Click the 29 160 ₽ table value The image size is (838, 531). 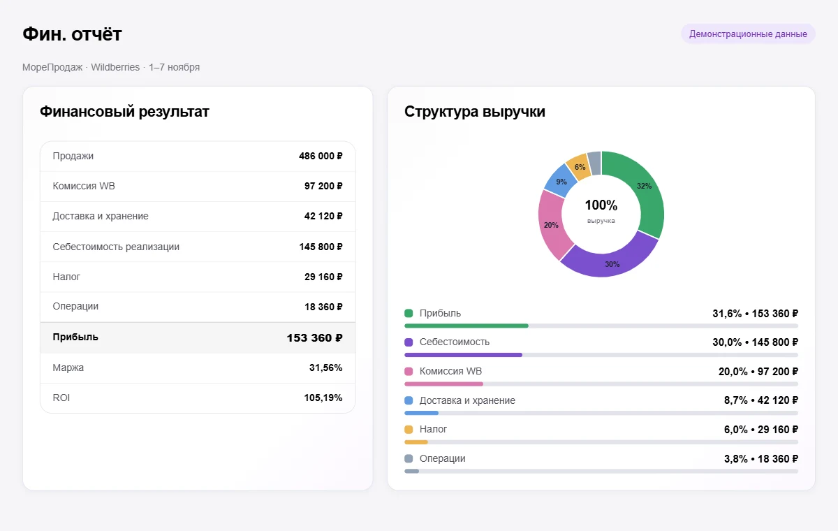click(323, 277)
